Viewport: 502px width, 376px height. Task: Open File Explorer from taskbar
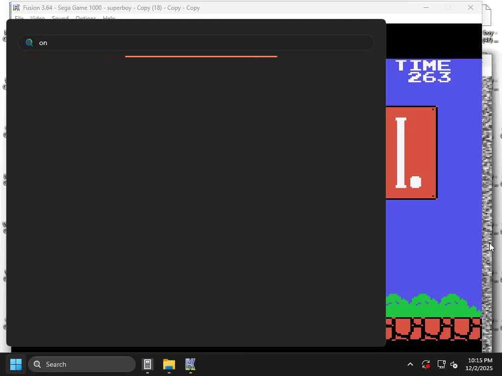coord(169,364)
